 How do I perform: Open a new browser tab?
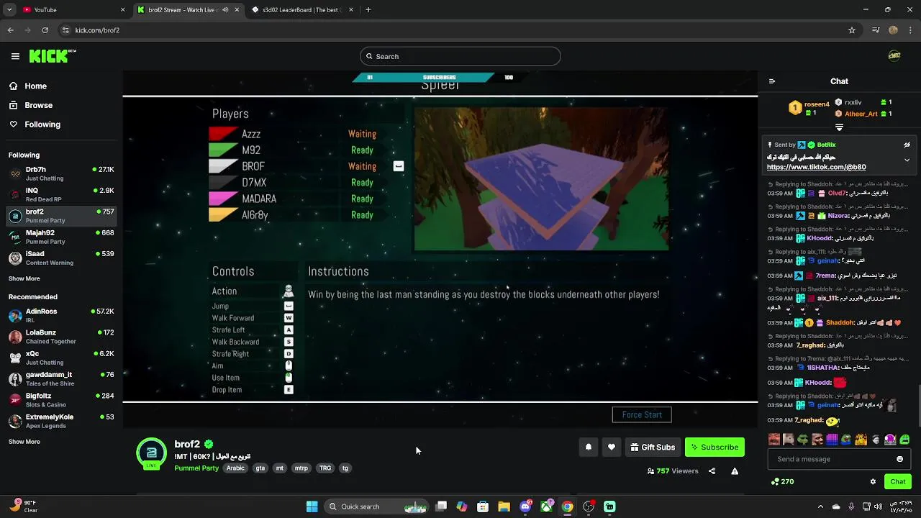click(x=368, y=10)
